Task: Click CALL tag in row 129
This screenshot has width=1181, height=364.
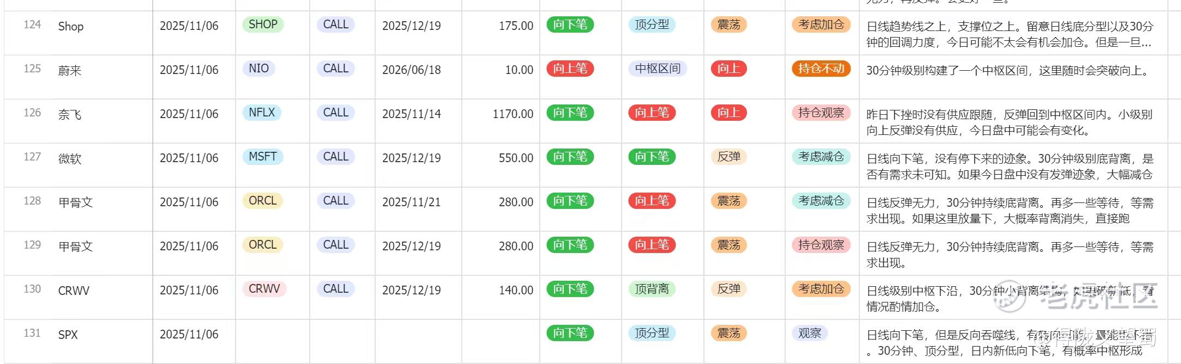Action: pyautogui.click(x=336, y=245)
